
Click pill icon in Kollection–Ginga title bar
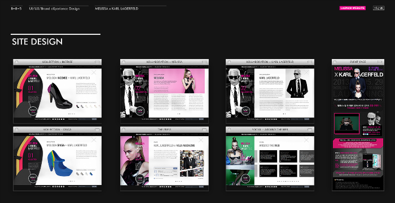coord(97,129)
